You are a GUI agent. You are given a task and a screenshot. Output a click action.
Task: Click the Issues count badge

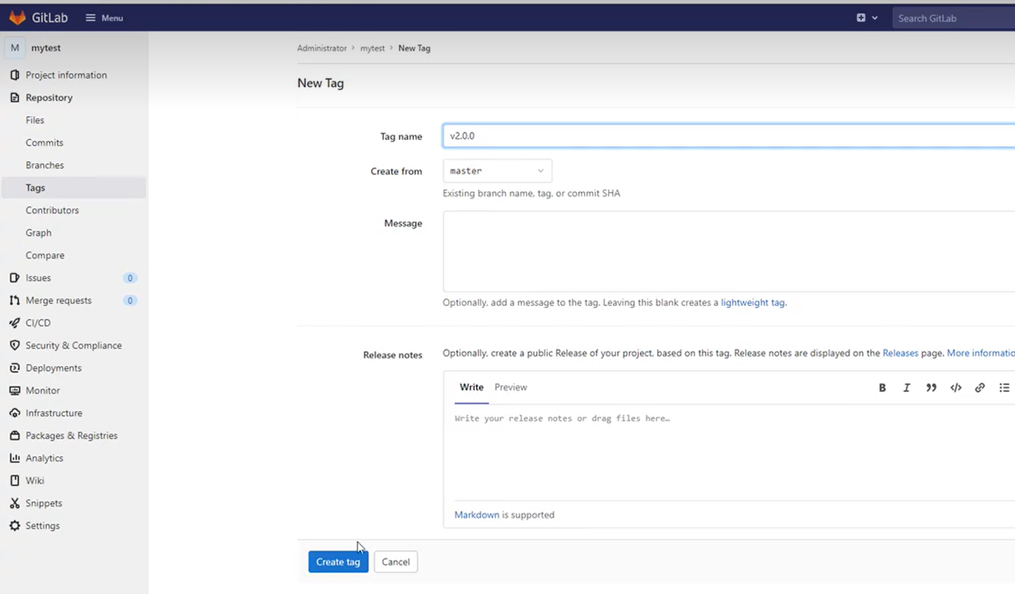point(130,278)
